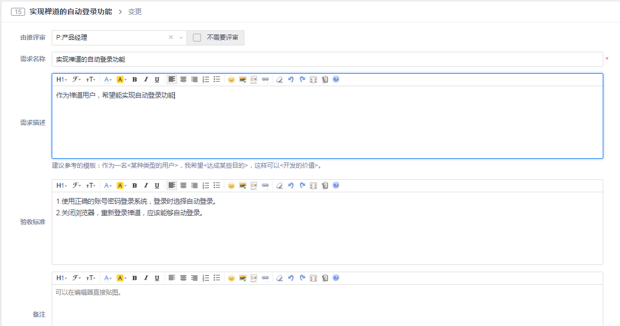Open H1 heading dropdown in 需求描述 editor
The image size is (620, 326).
pyautogui.click(x=61, y=79)
